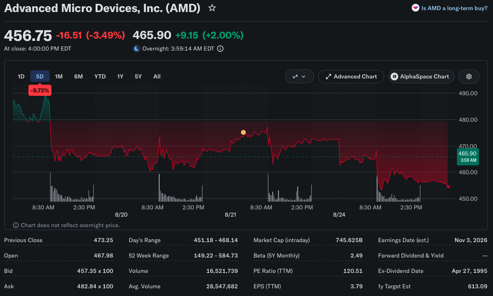Viewport: 493px width, 296px height.
Task: Switch chart to 6M range
Action: pyautogui.click(x=78, y=77)
